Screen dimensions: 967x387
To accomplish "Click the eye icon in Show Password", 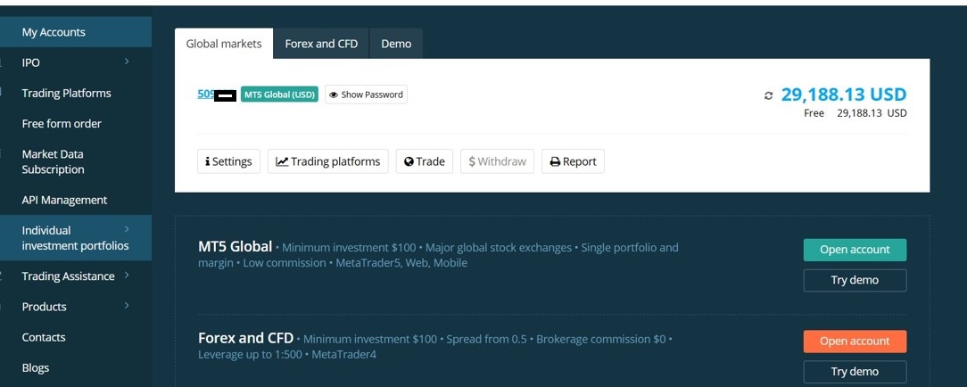I will click(334, 95).
